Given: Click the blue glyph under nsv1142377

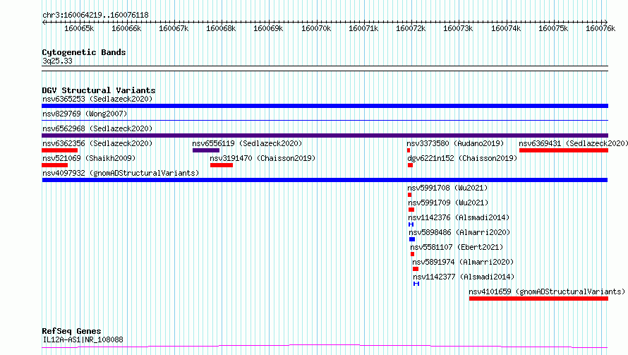Looking at the screenshot, I should 416,284.
